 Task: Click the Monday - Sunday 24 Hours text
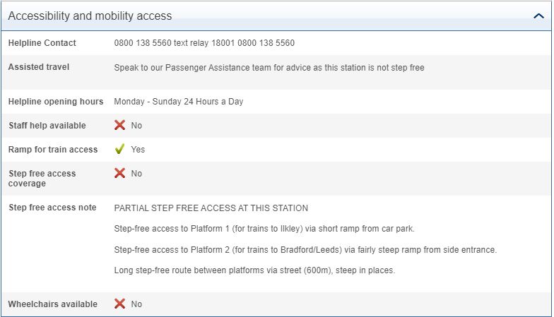click(178, 102)
